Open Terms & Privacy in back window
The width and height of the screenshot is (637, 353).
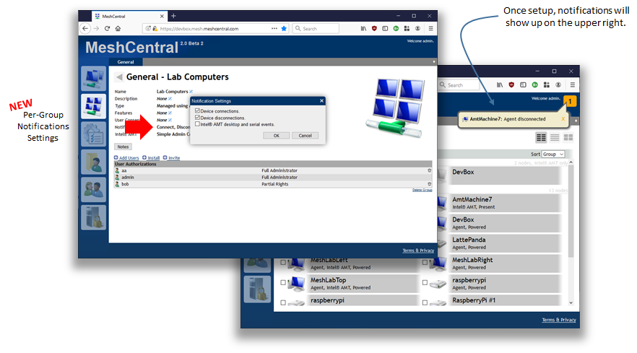point(559,320)
